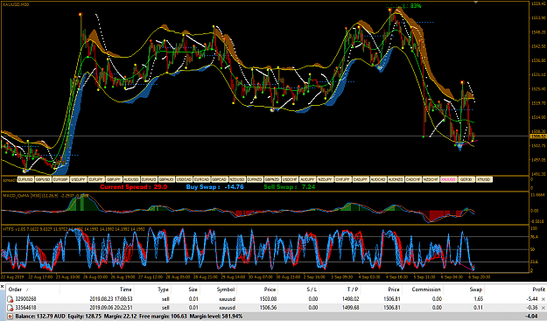Viewport: 547px width, 321px height.
Task: Click the swap value 1.65
Action: [x=478, y=299]
